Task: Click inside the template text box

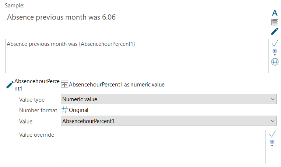Action: [137, 56]
